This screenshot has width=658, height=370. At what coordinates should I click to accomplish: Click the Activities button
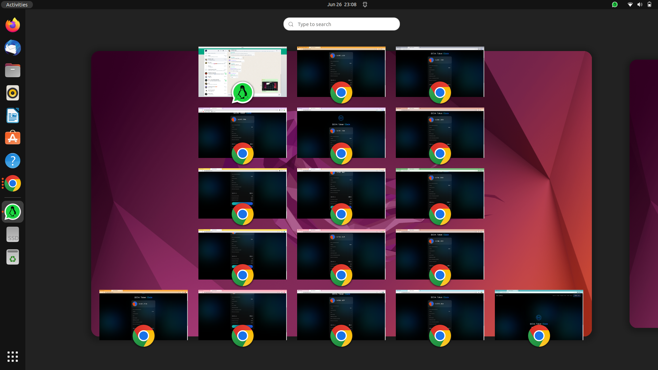pyautogui.click(x=17, y=4)
